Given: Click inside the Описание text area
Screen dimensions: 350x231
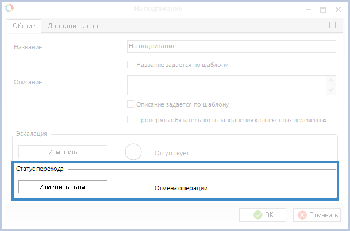Looking at the screenshot, I should (x=227, y=85).
